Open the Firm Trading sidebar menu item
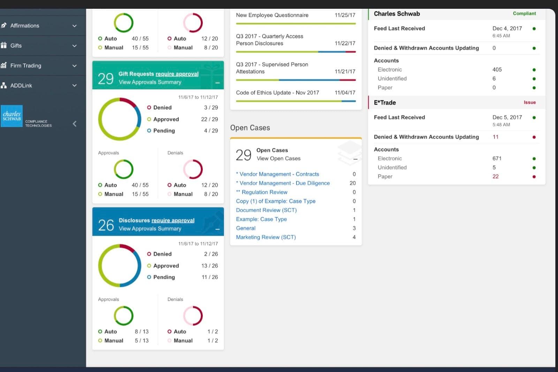This screenshot has width=558, height=372. point(43,66)
